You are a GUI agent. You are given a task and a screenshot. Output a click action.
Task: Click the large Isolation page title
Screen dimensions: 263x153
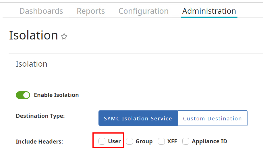click(x=34, y=35)
